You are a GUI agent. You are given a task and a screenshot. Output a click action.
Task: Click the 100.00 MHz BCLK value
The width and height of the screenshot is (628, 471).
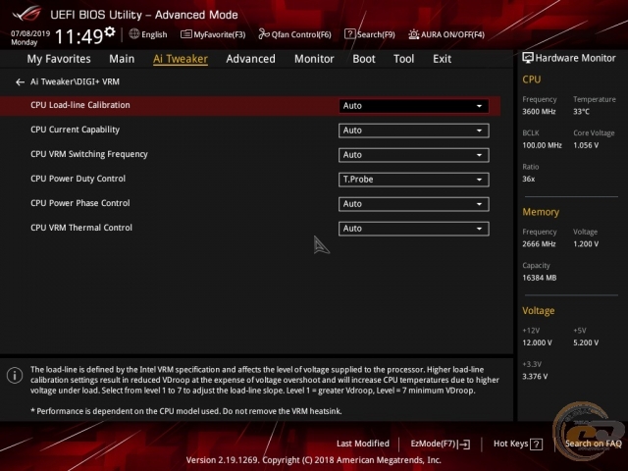click(x=542, y=145)
